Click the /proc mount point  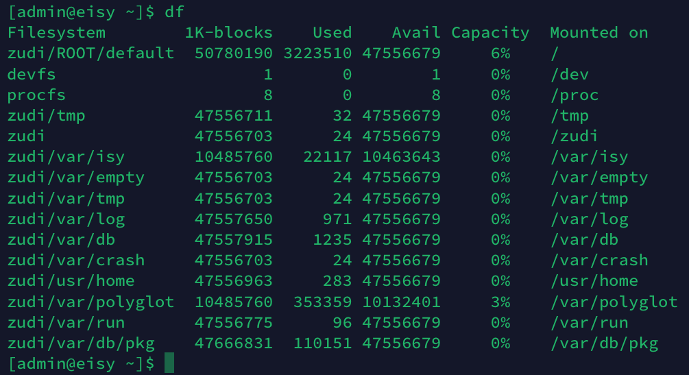(574, 95)
